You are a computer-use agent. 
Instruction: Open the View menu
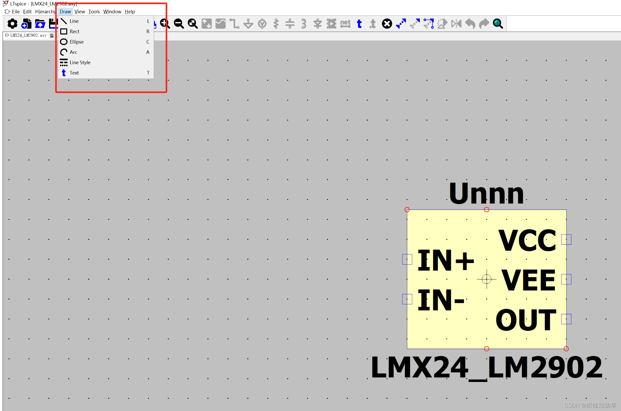[x=80, y=11]
